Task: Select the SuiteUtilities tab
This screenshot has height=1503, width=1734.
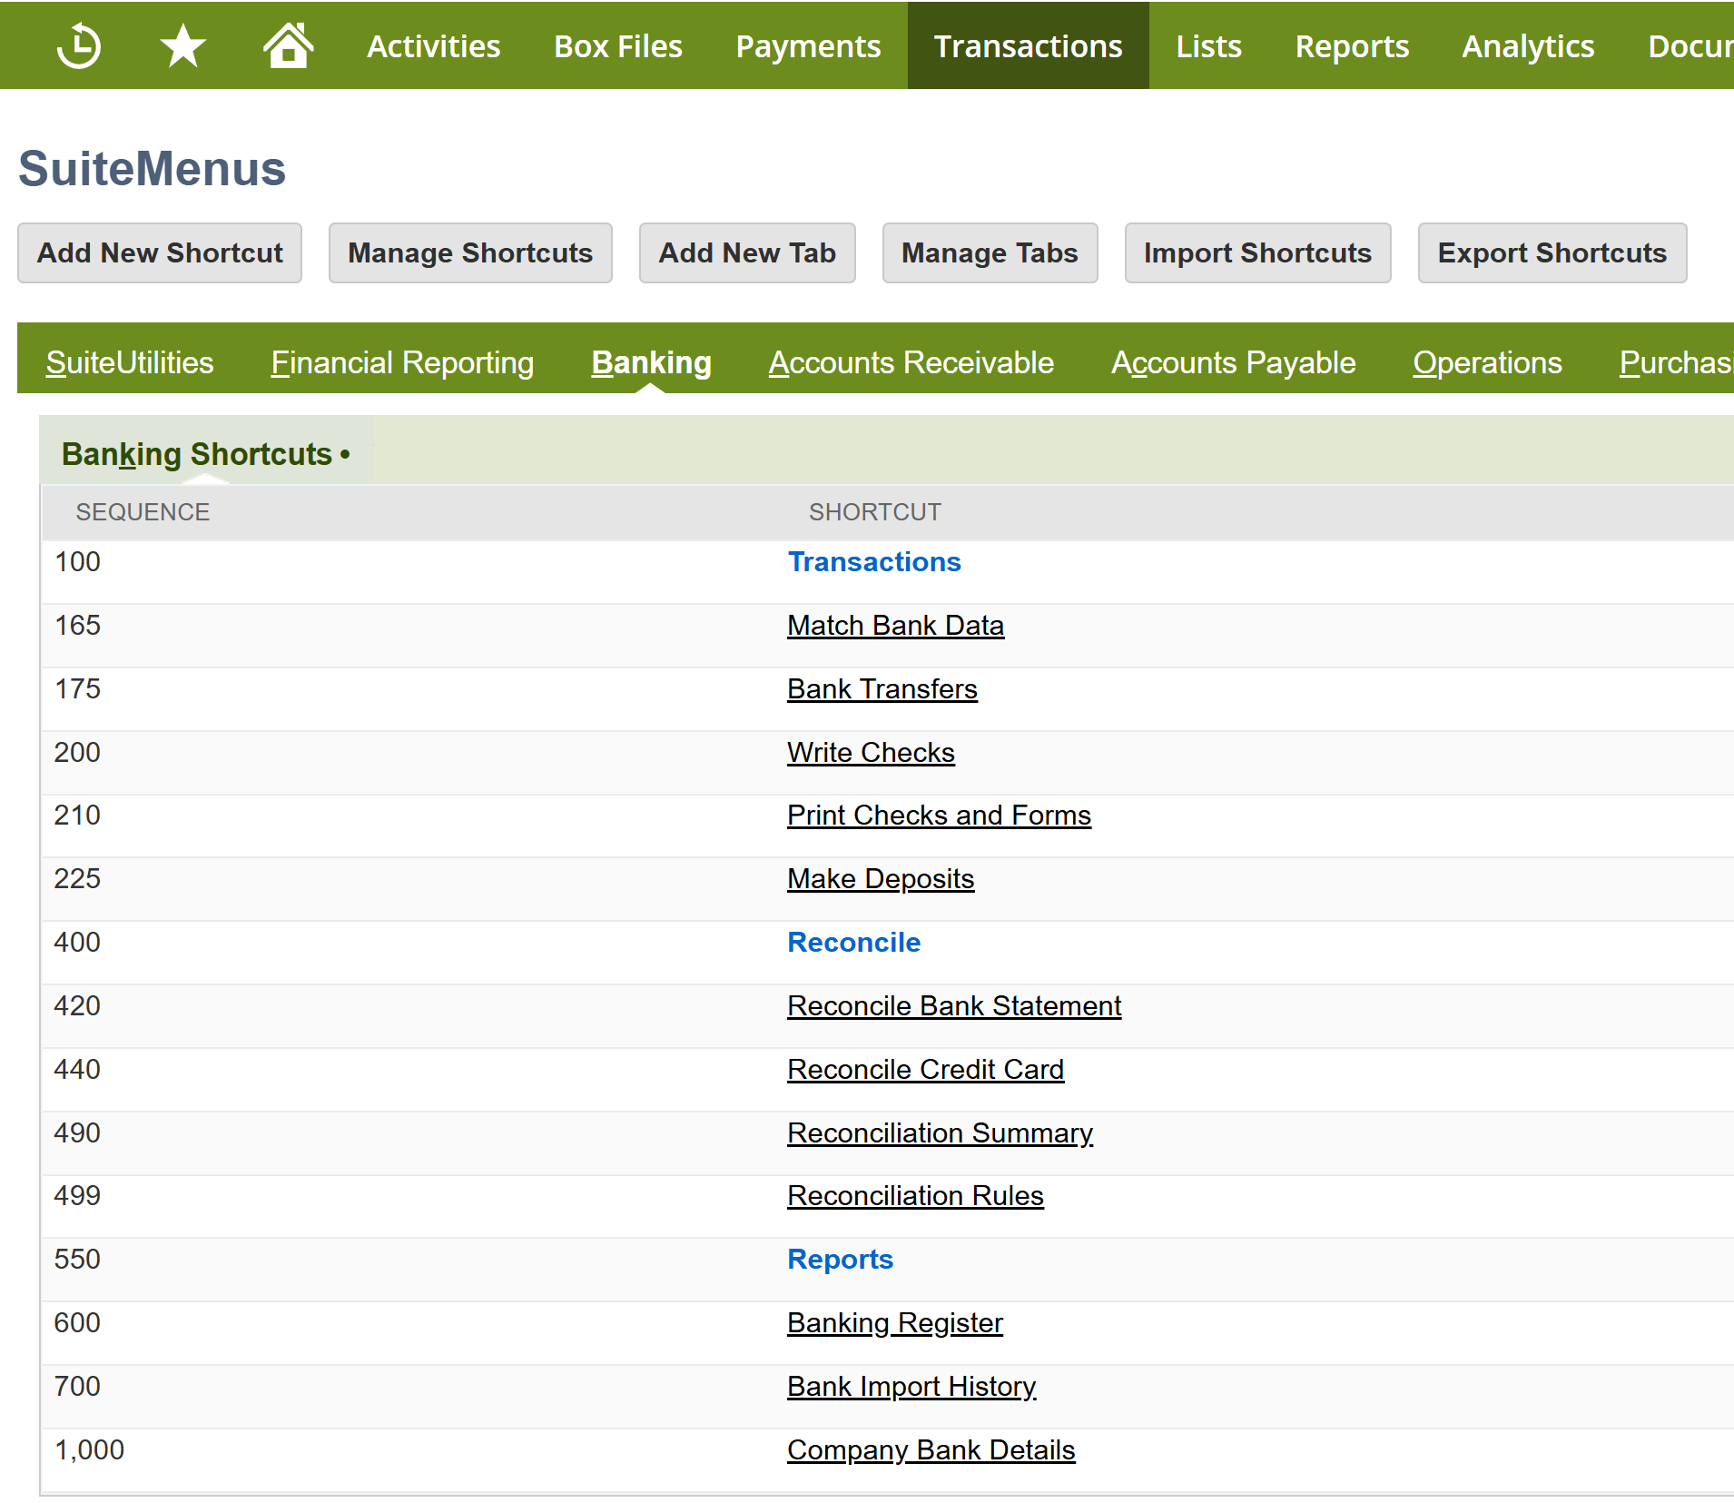Action: click(x=130, y=362)
